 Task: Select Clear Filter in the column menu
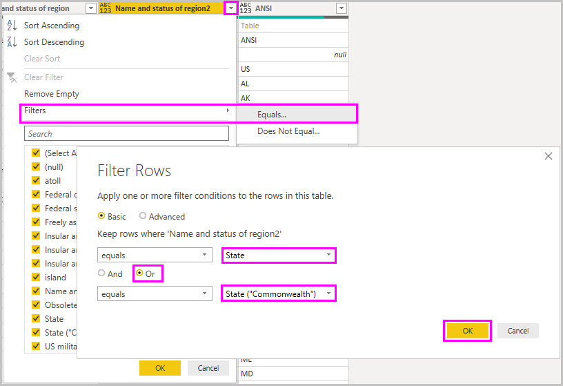(x=43, y=77)
